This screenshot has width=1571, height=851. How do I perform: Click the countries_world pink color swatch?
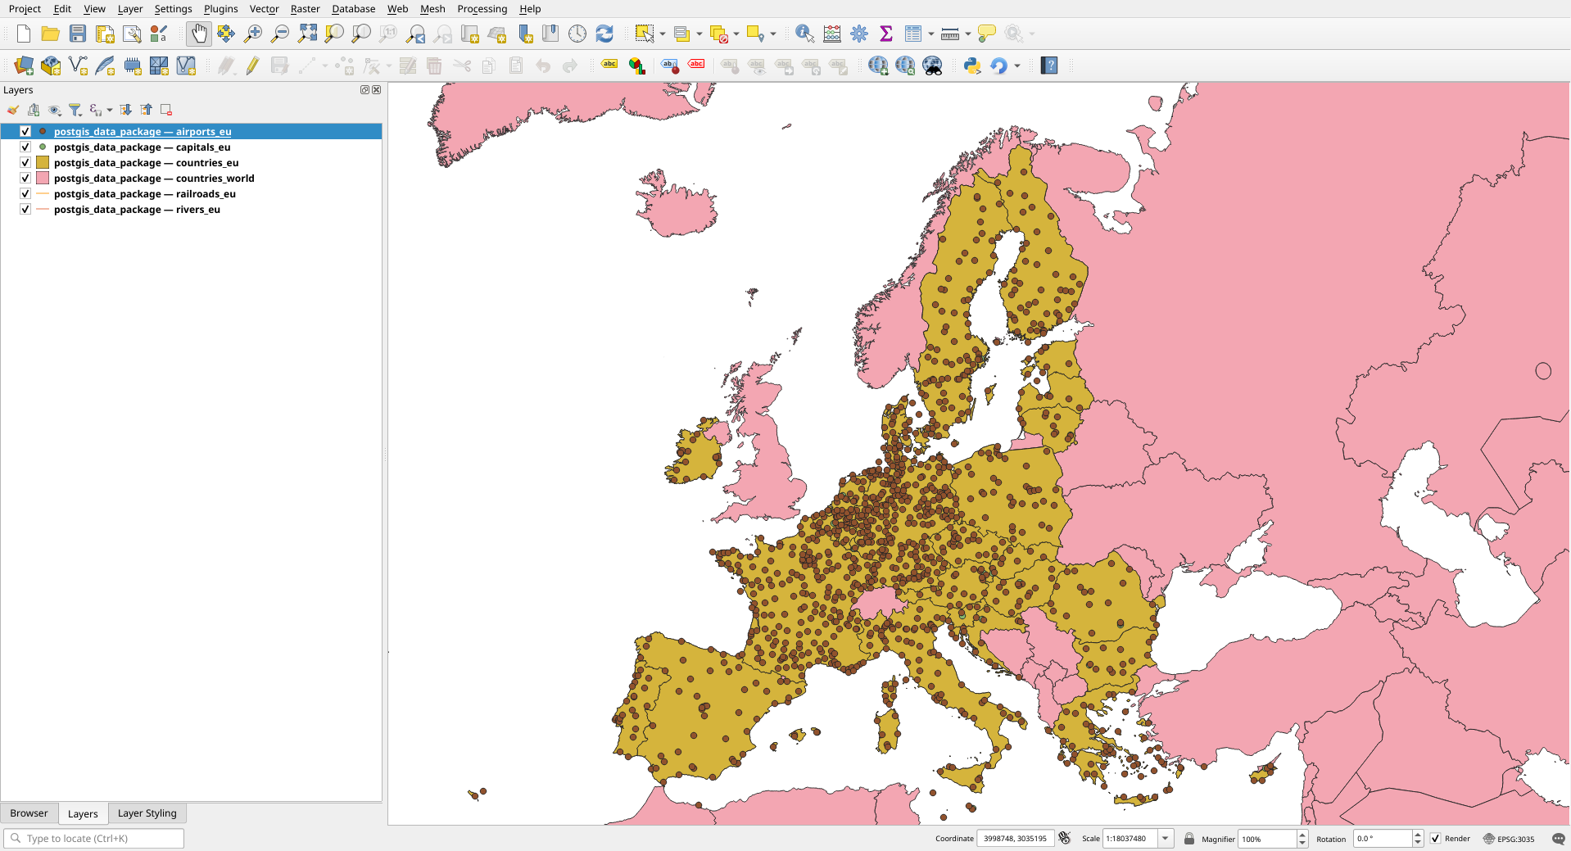pos(43,179)
